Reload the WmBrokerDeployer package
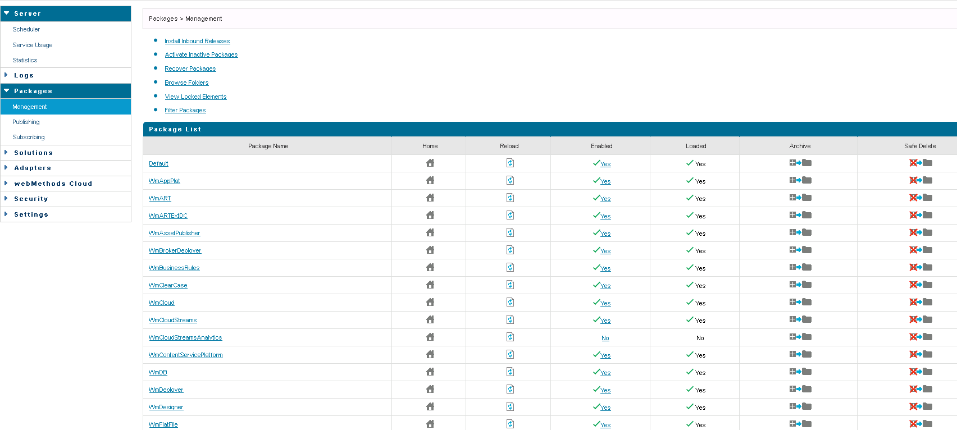The width and height of the screenshot is (957, 430). pos(510,250)
